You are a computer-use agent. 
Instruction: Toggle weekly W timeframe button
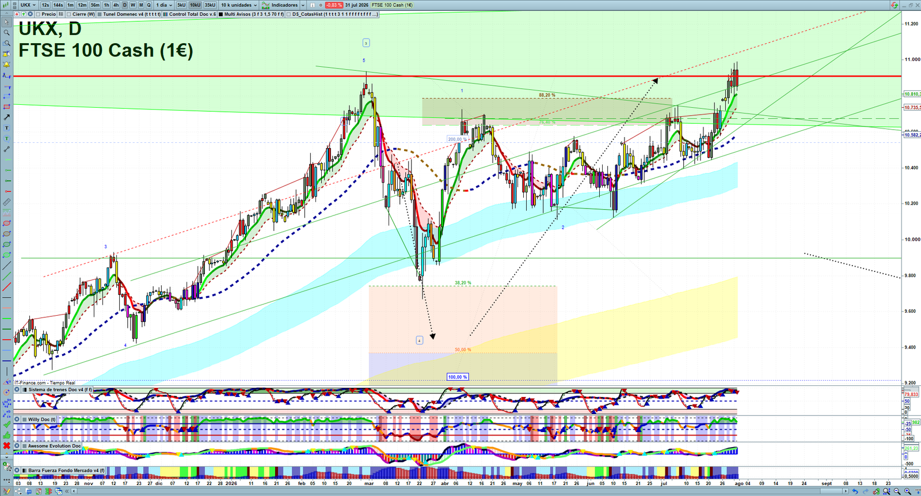click(x=133, y=5)
